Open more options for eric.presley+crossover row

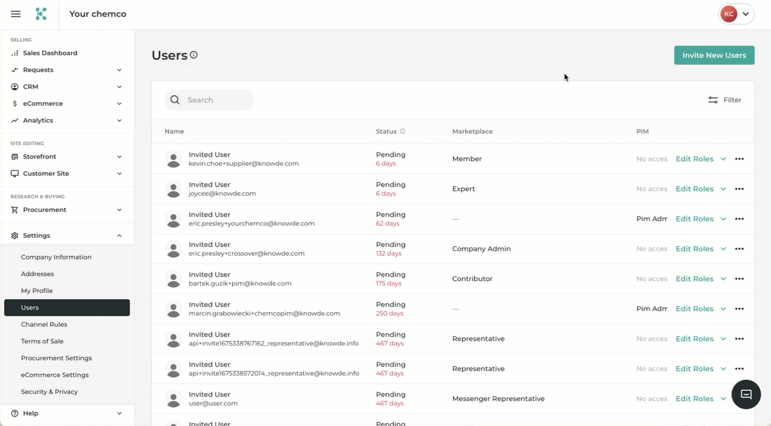coord(739,249)
